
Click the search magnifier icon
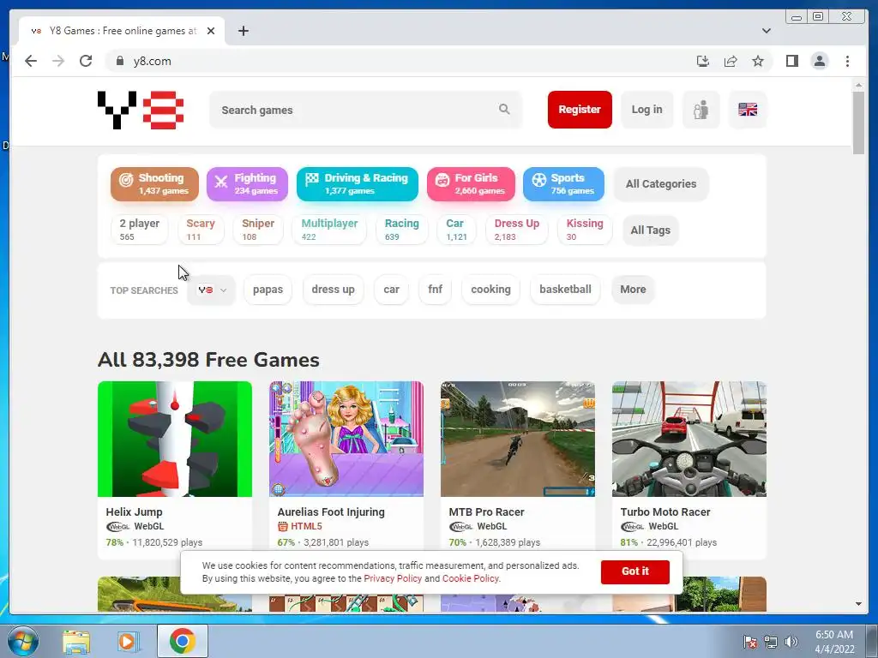pyautogui.click(x=504, y=109)
